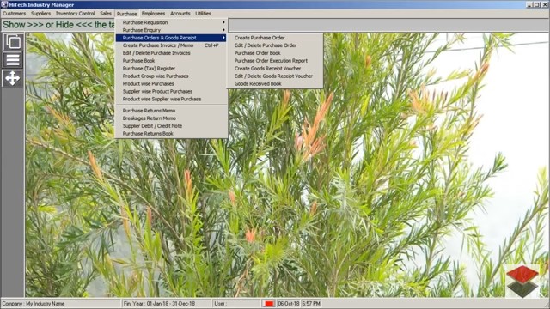This screenshot has width=550, height=309.
Task: Open the Suppliers menu
Action: click(40, 14)
